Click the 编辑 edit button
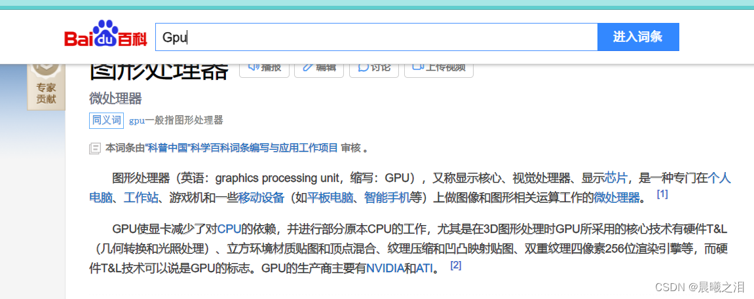 (x=319, y=69)
